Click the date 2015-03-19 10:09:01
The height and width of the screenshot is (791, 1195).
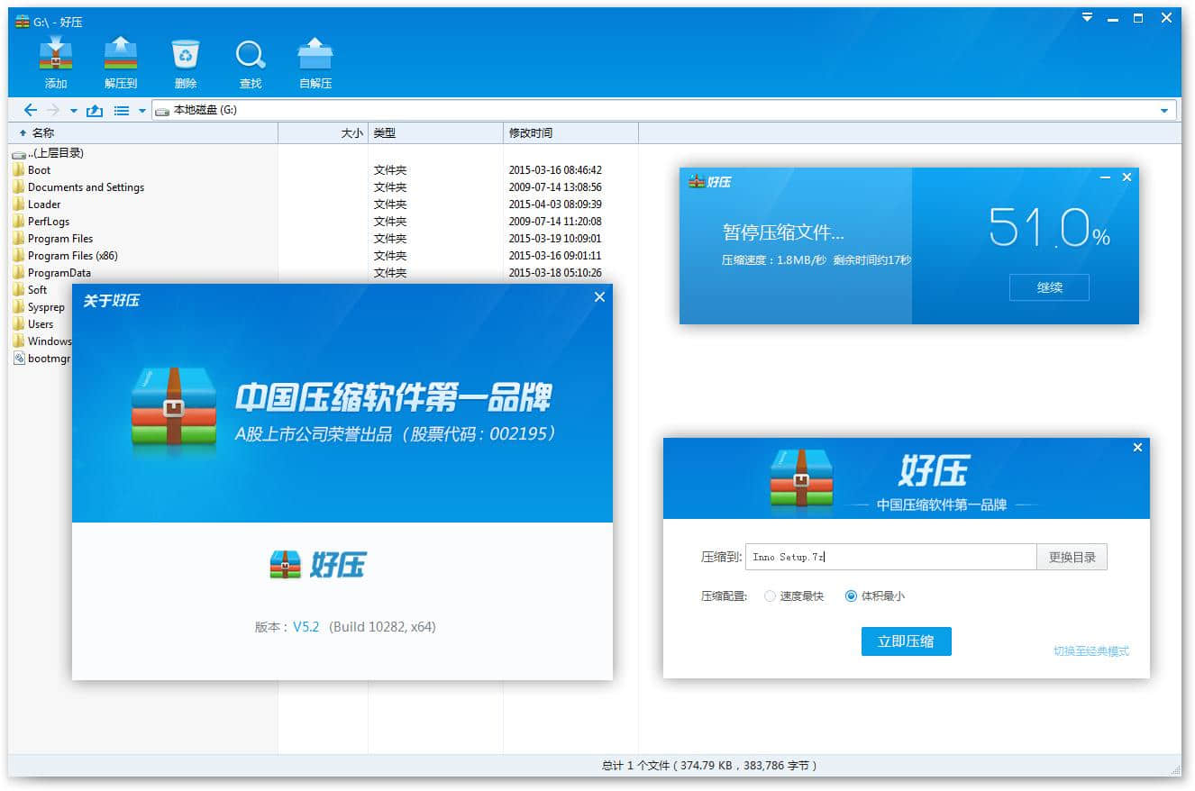[555, 238]
